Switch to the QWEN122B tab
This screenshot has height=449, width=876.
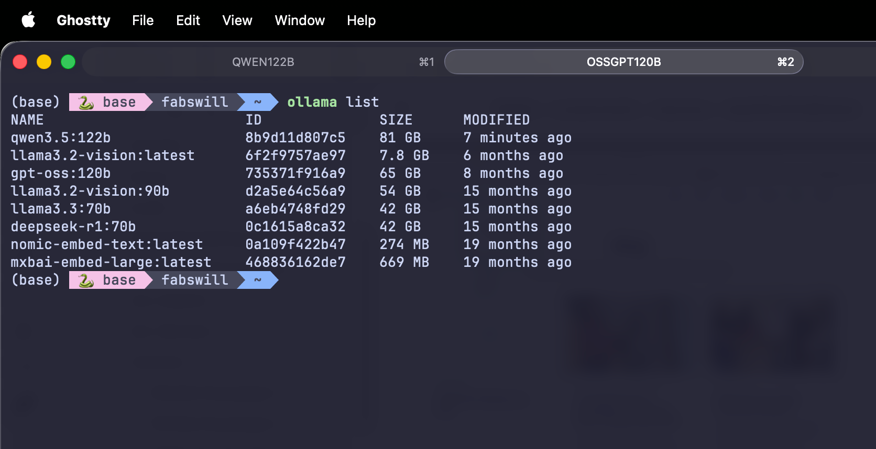point(263,62)
